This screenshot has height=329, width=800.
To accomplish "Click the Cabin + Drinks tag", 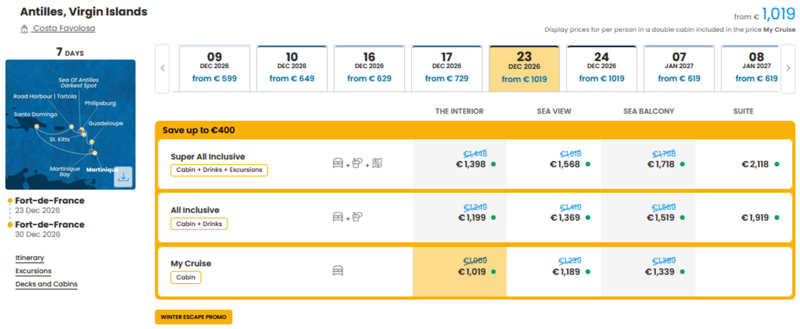I will pos(199,224).
